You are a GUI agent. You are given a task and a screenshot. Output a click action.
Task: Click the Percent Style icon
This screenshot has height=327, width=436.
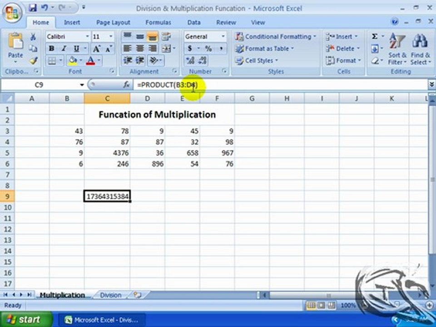tap(208, 49)
